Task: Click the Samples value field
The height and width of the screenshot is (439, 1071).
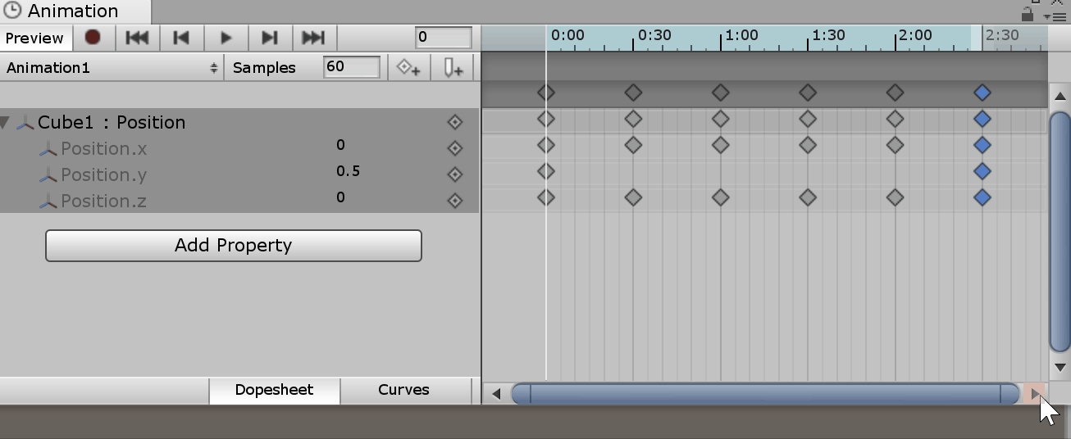Action: click(x=351, y=67)
